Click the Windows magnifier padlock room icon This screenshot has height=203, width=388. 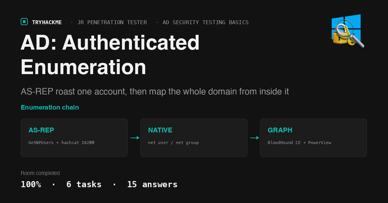tap(348, 31)
